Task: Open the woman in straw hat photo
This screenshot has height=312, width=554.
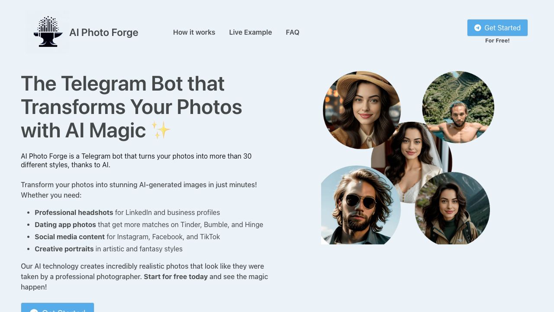Action: 362,110
